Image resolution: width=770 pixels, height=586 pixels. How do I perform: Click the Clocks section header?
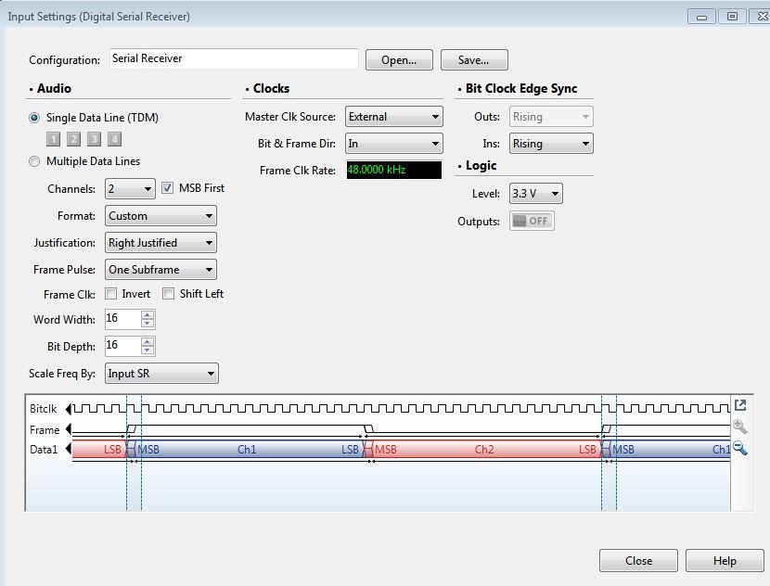coord(271,88)
